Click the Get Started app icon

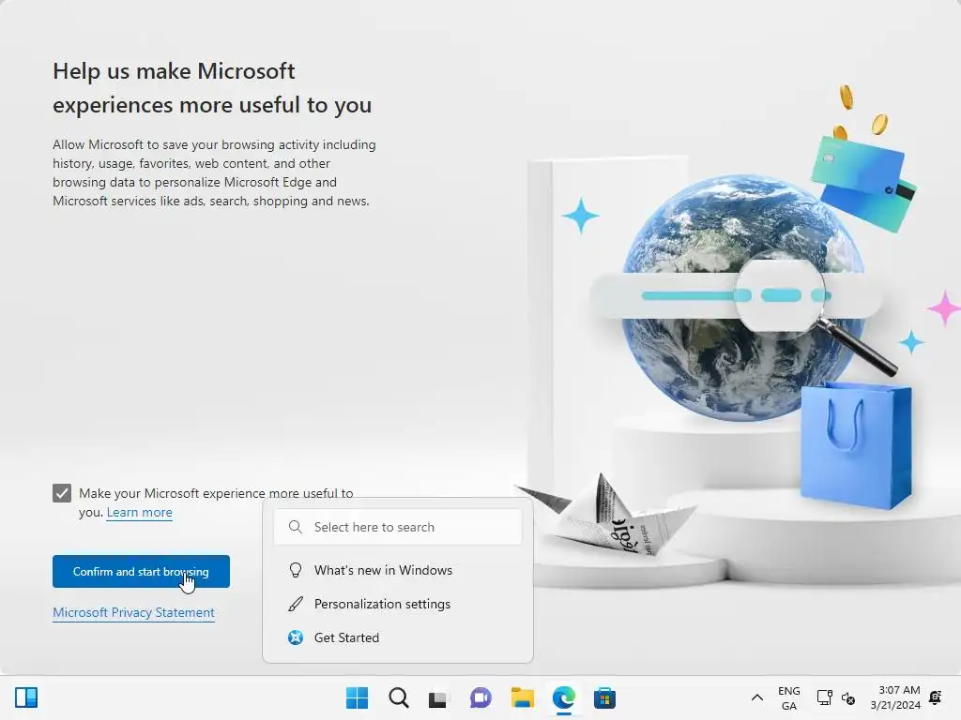(296, 637)
